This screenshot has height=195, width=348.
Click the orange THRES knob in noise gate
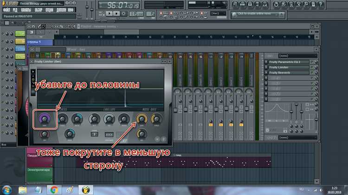156,119
